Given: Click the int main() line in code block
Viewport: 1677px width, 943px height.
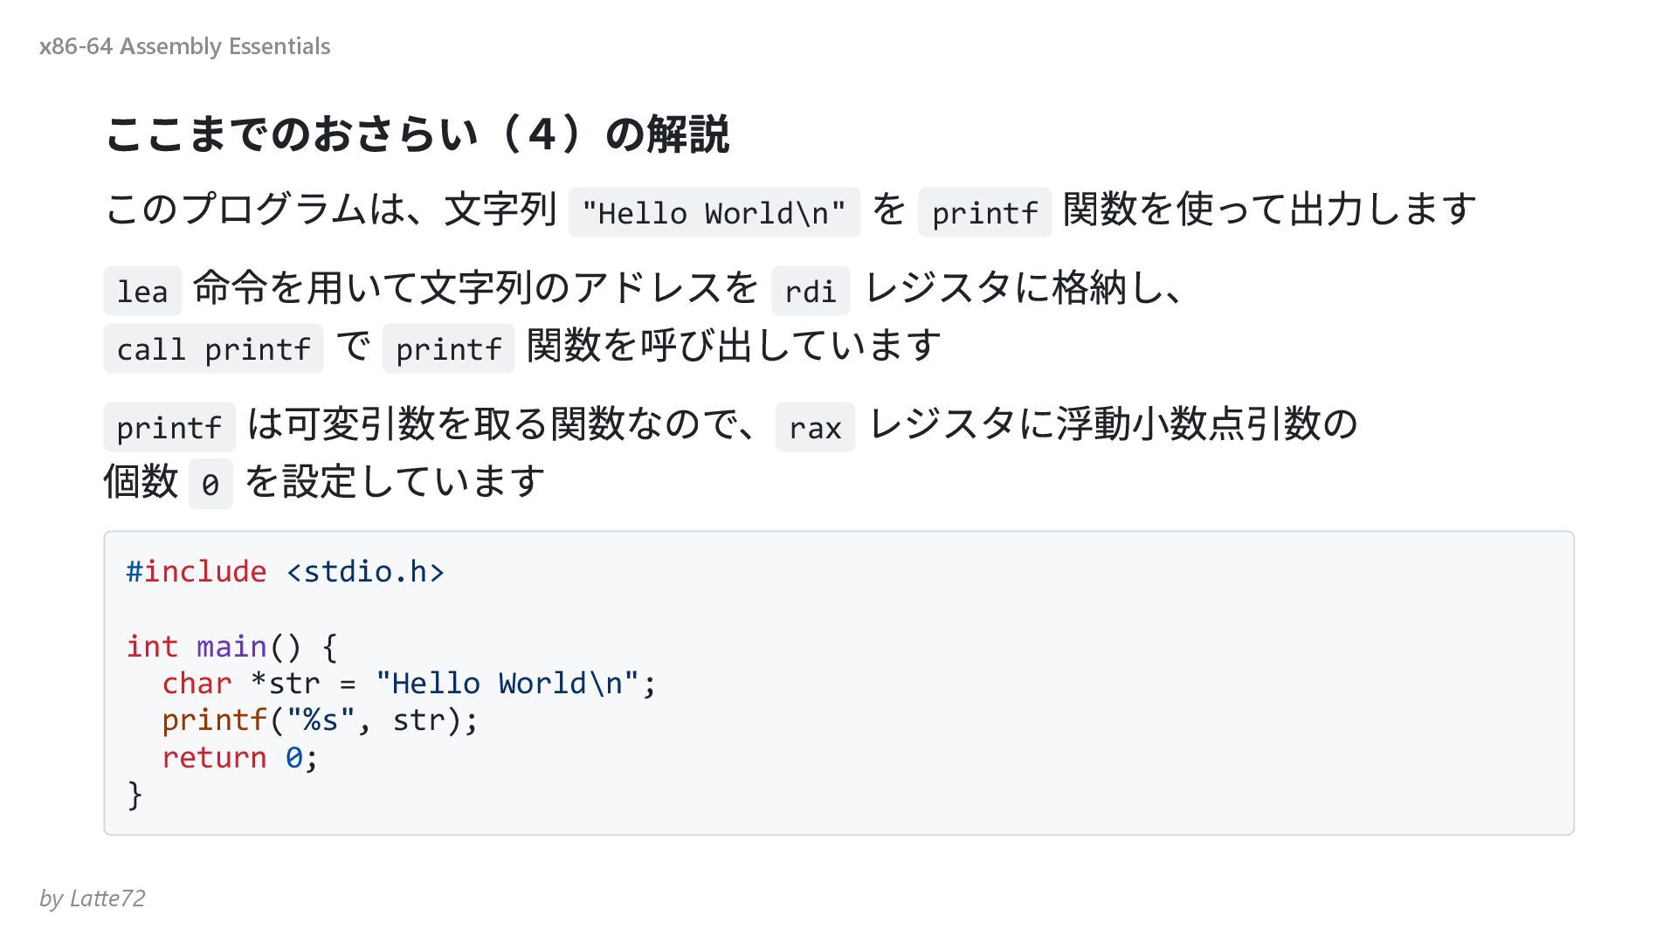Looking at the screenshot, I should tap(231, 647).
